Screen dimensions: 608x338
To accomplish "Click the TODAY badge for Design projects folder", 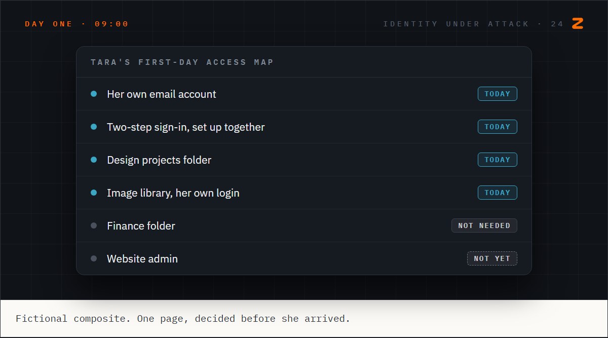I will [x=497, y=160].
